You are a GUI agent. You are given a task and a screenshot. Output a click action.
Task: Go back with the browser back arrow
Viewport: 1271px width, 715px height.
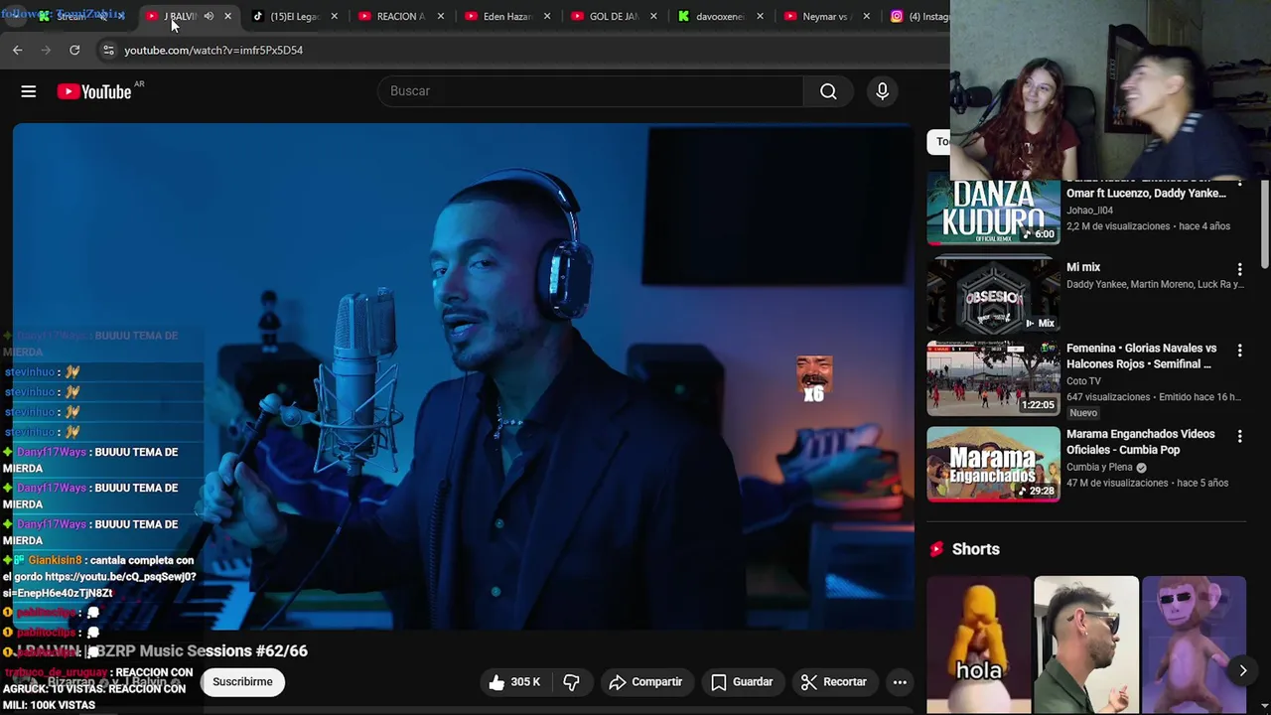tap(17, 50)
